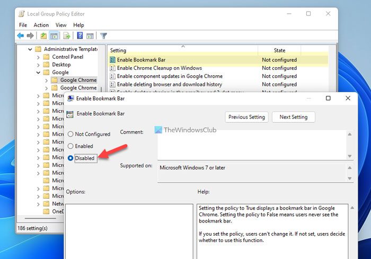The width and height of the screenshot is (371, 259).
Task: Select the Enable Bookmark Bar setting row
Action: click(x=218, y=60)
